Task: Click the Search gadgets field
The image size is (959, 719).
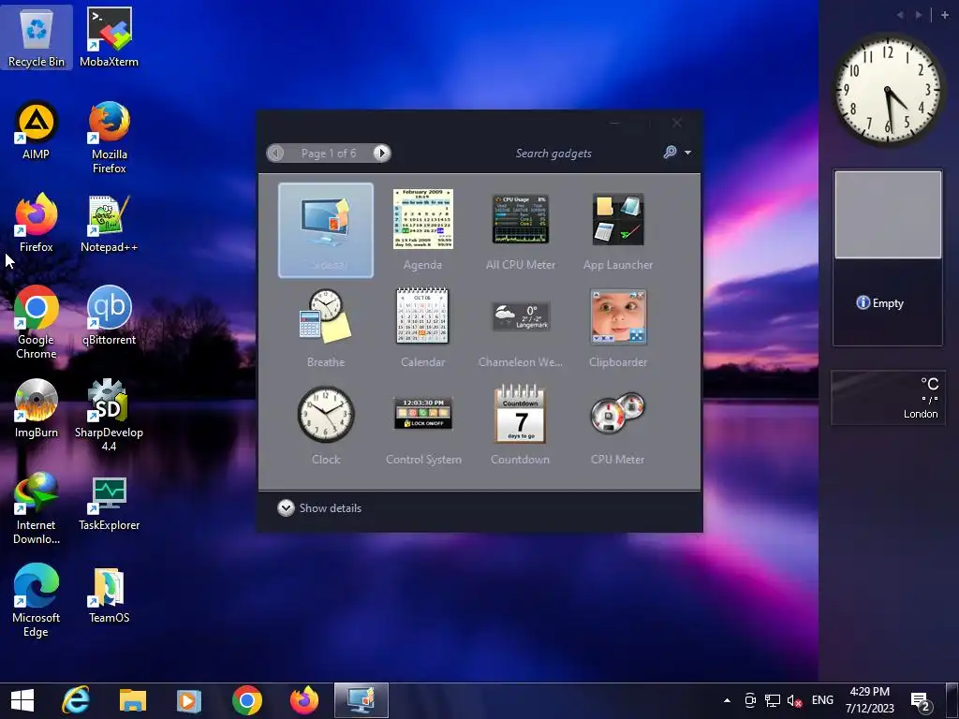Action: [x=553, y=153]
